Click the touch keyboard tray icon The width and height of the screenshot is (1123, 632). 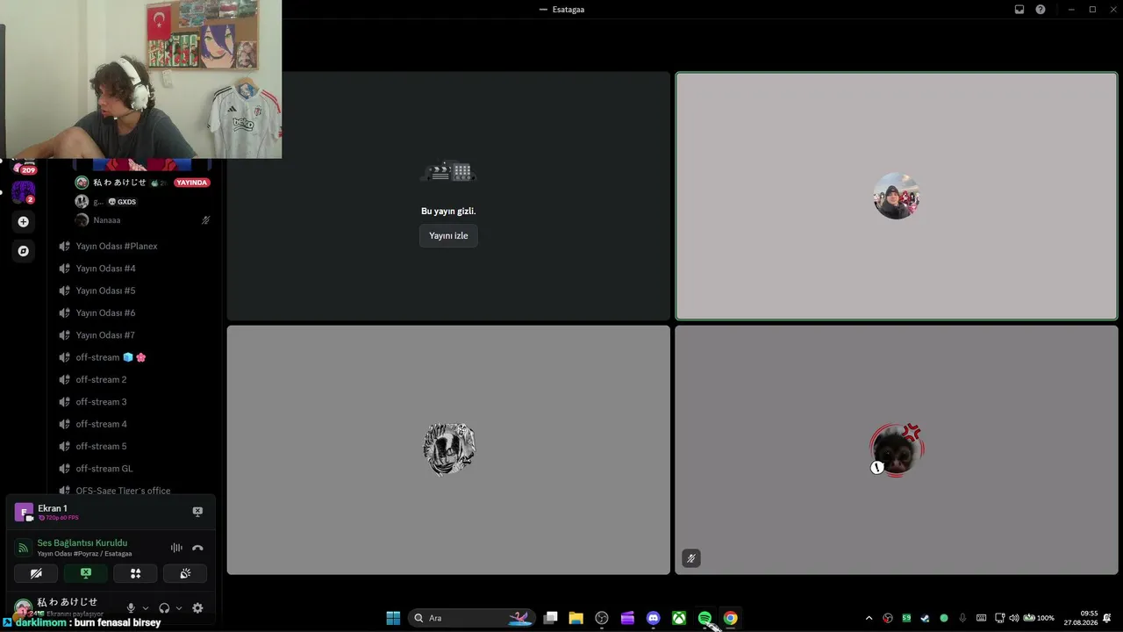[x=981, y=618]
